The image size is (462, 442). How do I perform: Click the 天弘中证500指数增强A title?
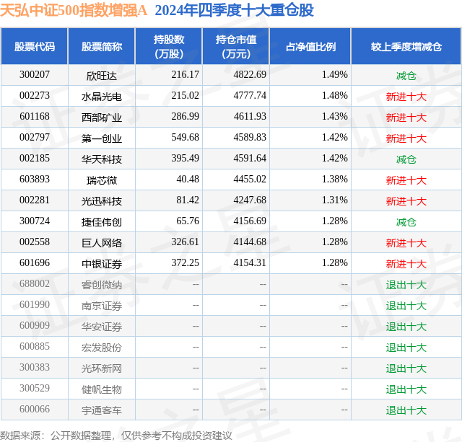coord(74,11)
